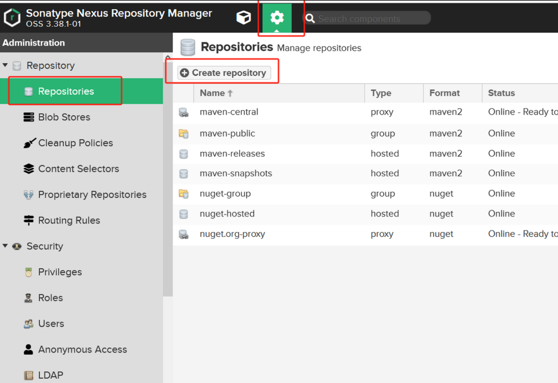This screenshot has height=383, width=558.
Task: Open the Administration gear icon
Action: 277,17
